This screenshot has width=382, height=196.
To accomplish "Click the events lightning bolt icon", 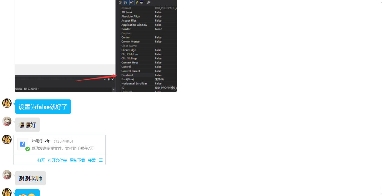I will coord(137,3).
